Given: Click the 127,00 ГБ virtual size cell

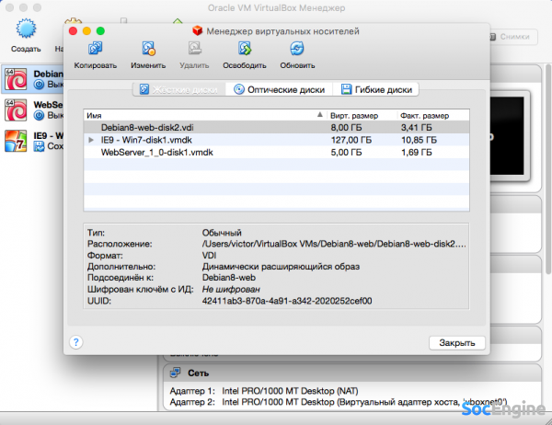Looking at the screenshot, I should click(351, 140).
